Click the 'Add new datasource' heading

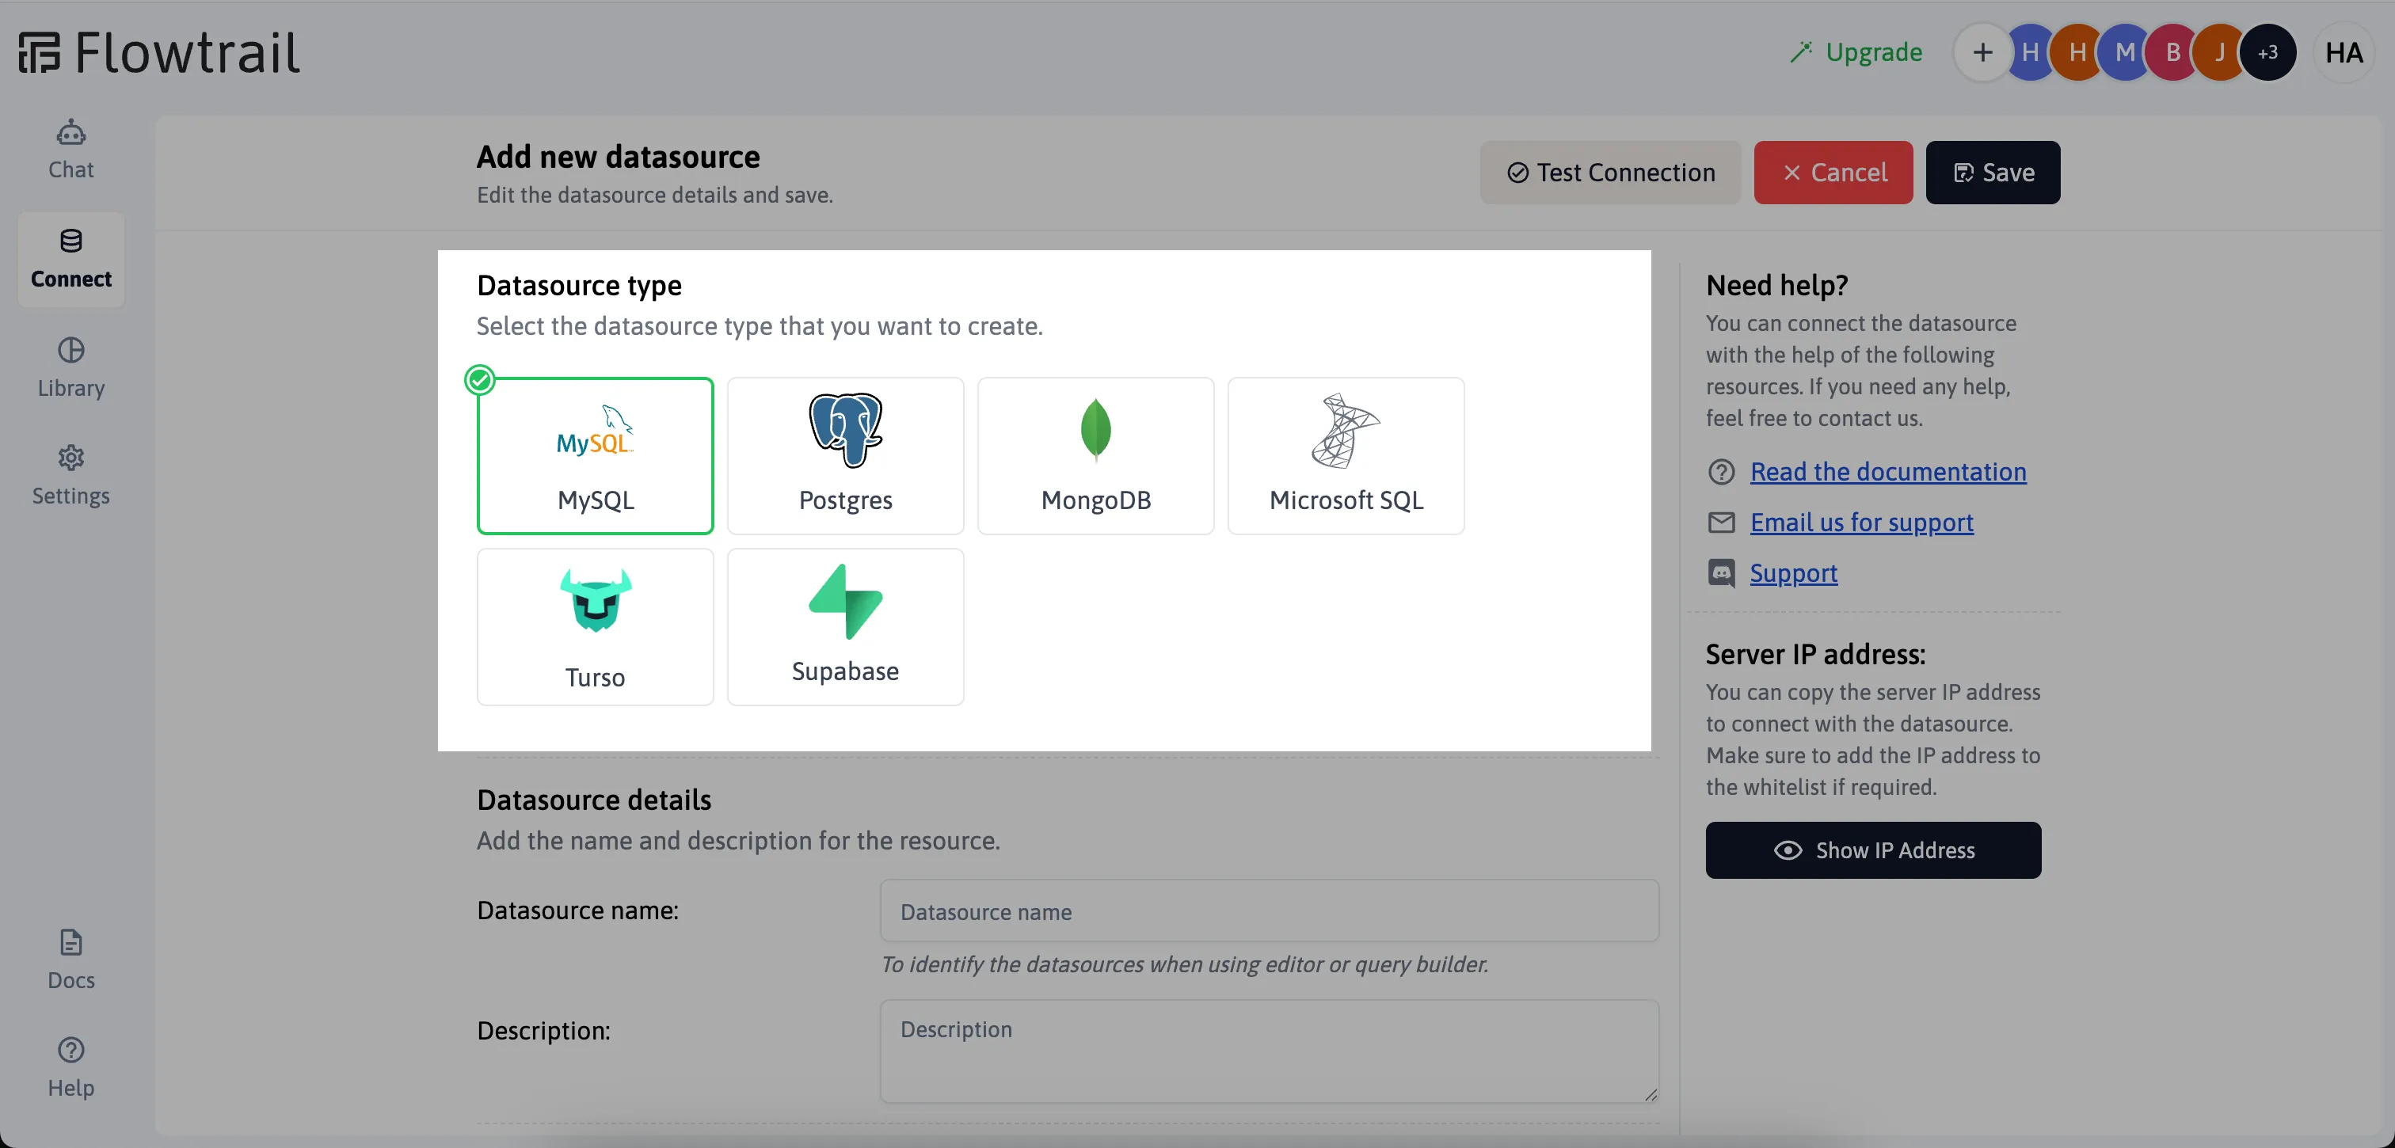[617, 157]
